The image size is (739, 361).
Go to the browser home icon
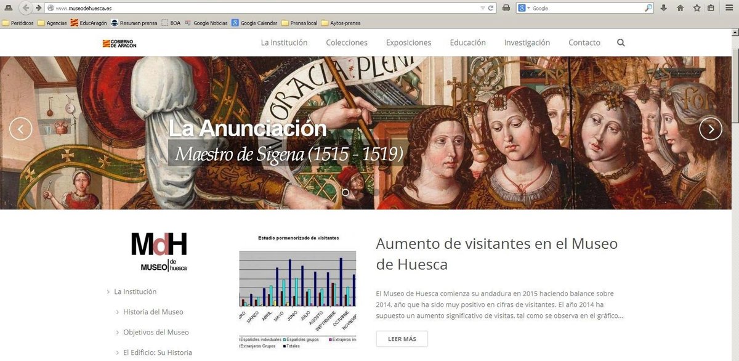click(x=680, y=8)
